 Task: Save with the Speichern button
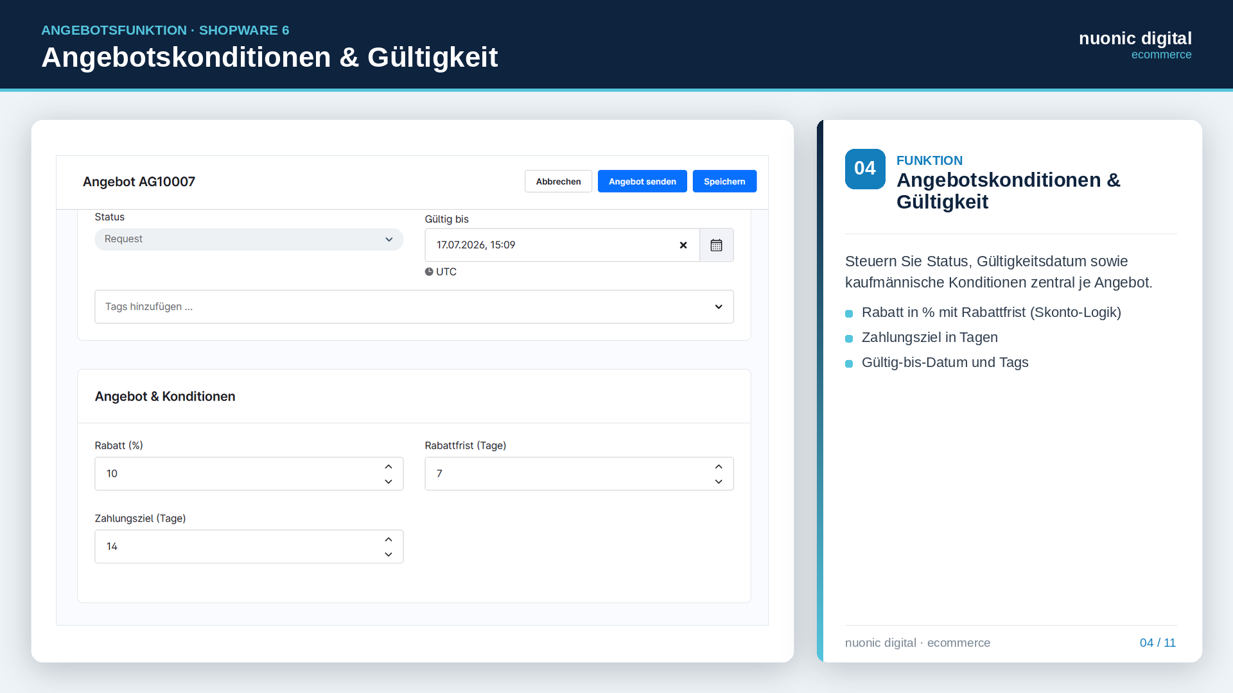click(x=724, y=182)
